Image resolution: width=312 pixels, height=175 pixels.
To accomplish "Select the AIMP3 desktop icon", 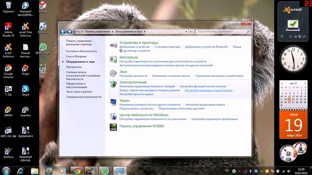I will 8,111.
